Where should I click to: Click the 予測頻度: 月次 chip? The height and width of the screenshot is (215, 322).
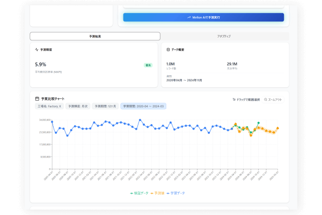77,106
